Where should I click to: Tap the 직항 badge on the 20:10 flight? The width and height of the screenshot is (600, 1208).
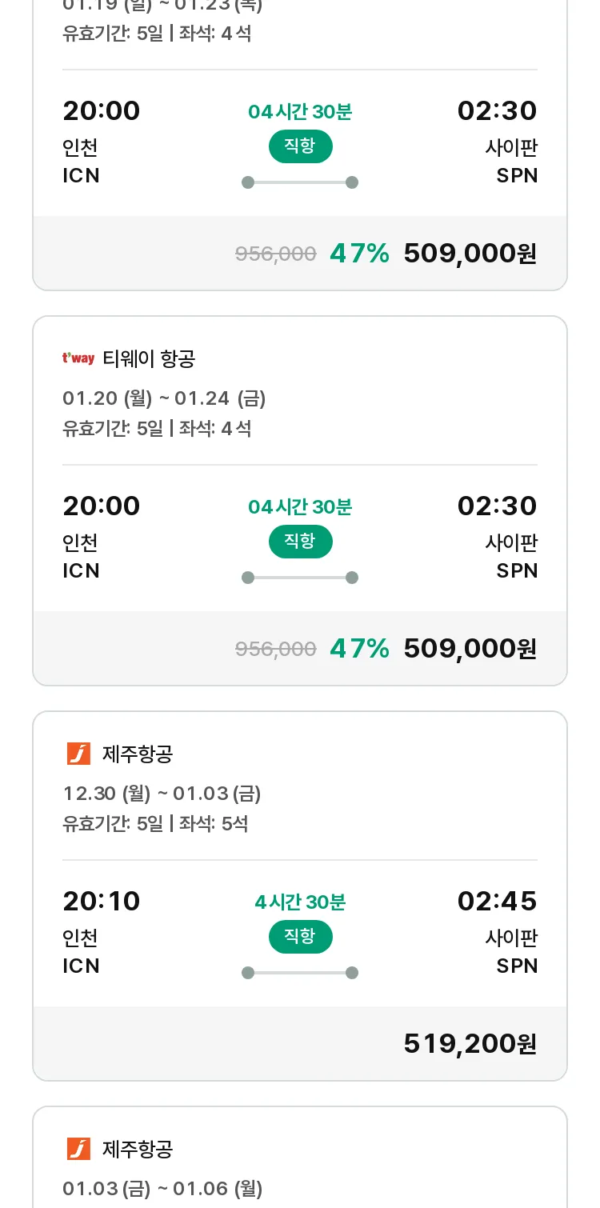(300, 937)
